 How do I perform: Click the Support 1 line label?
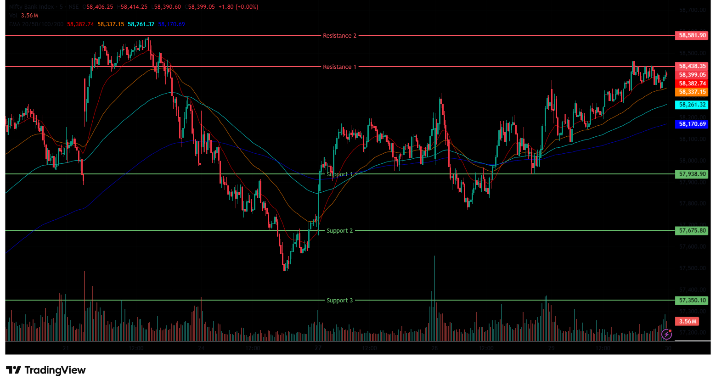coord(339,174)
